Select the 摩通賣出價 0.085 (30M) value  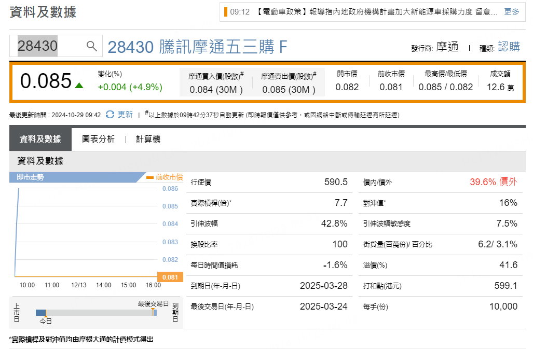coord(289,90)
